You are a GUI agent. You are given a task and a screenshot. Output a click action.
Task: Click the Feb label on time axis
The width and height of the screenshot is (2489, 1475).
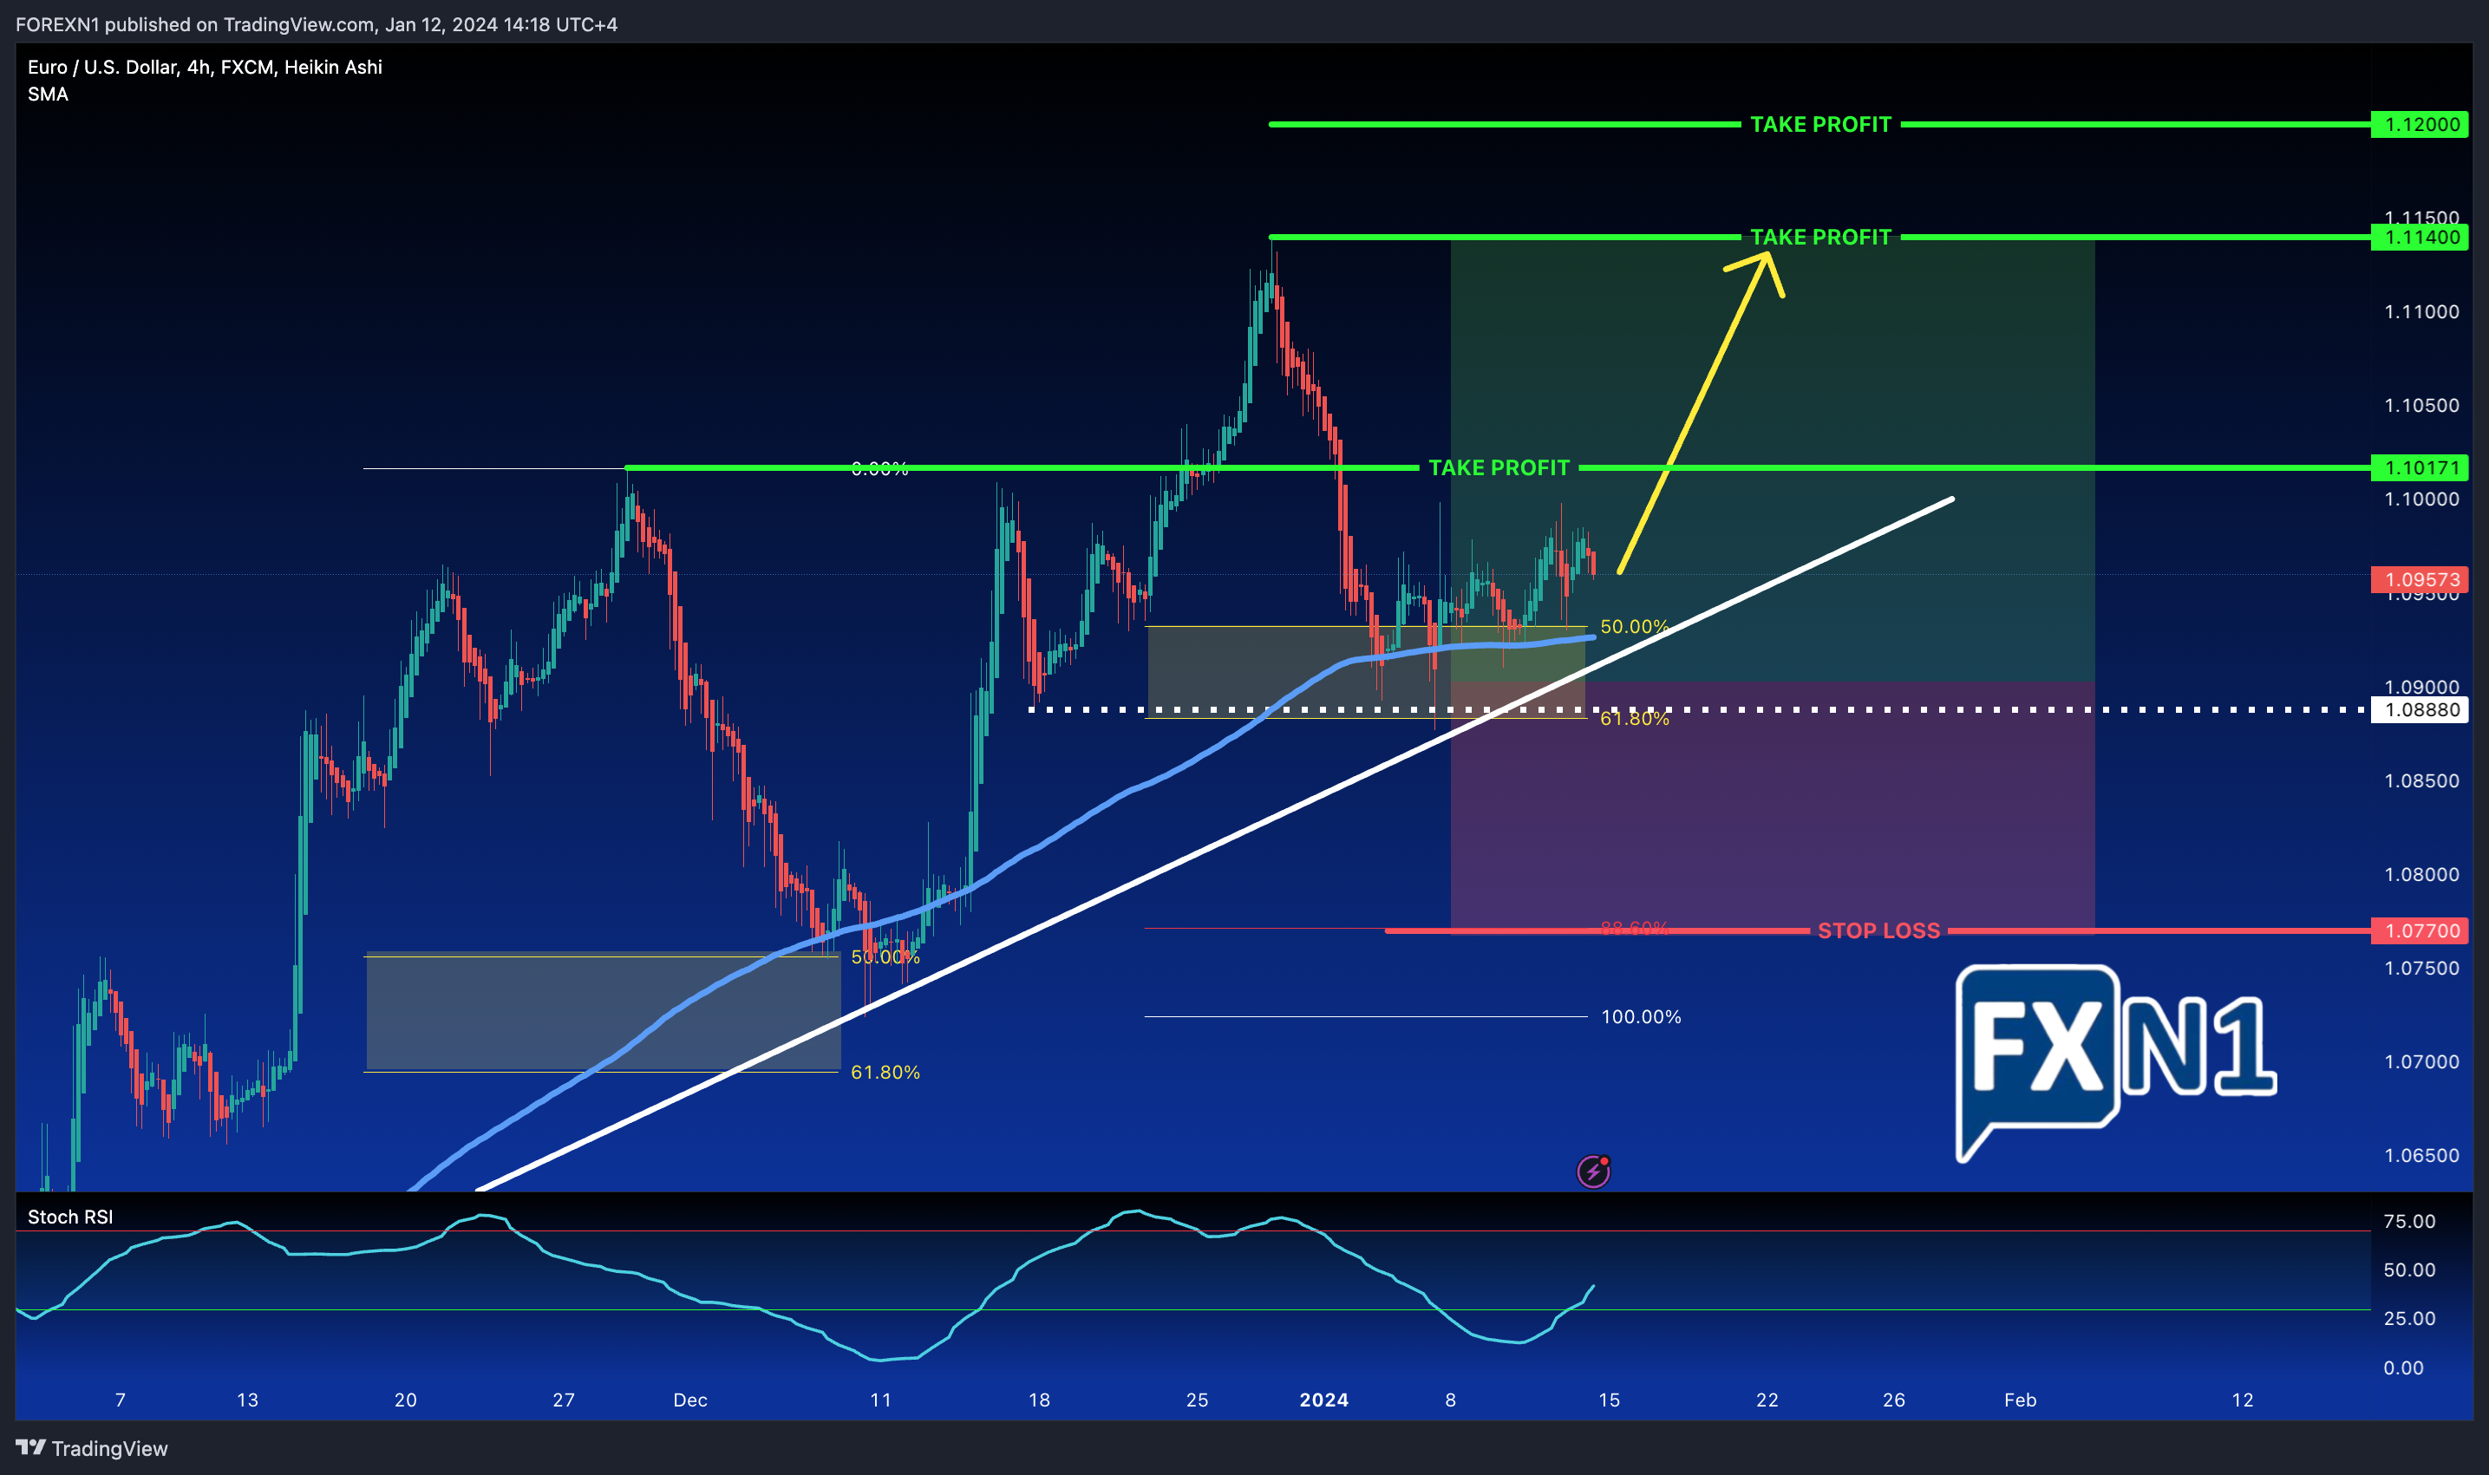click(x=2020, y=1400)
